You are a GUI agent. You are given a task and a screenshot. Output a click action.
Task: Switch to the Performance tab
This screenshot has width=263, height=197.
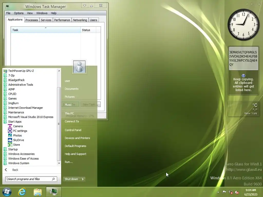coord(62,20)
